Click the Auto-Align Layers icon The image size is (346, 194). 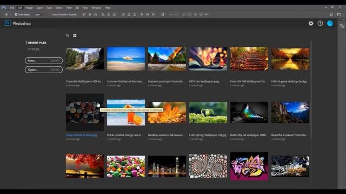pos(163,15)
